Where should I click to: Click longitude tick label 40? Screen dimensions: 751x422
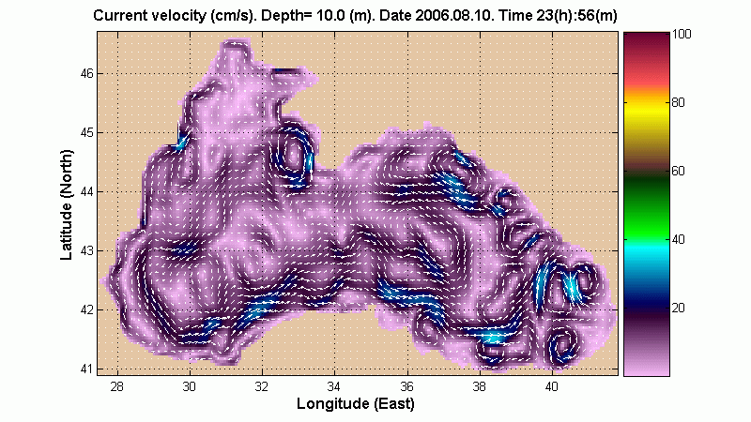point(552,386)
